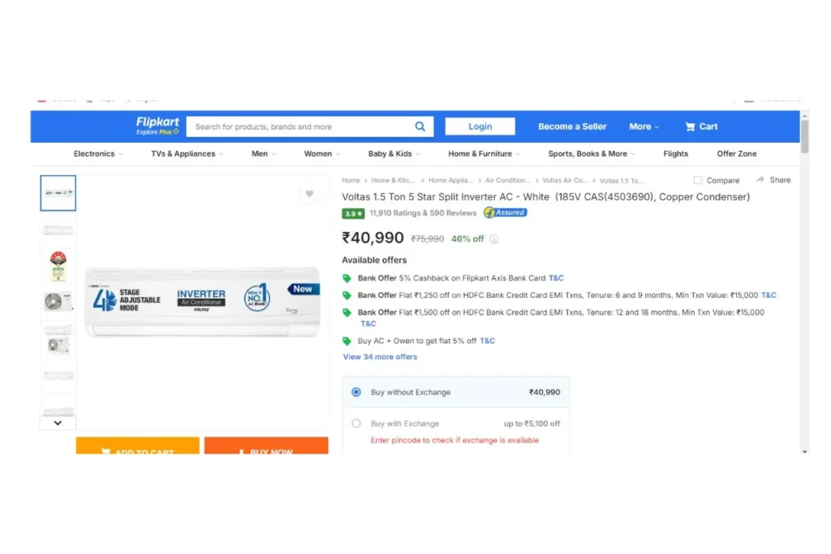The image size is (831, 554).
Task: Open T&C for Flat ₹1,500 HDFC offer
Action: (368, 324)
